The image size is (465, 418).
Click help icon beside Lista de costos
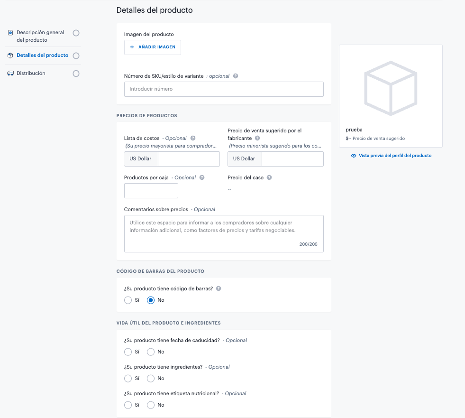tap(193, 138)
